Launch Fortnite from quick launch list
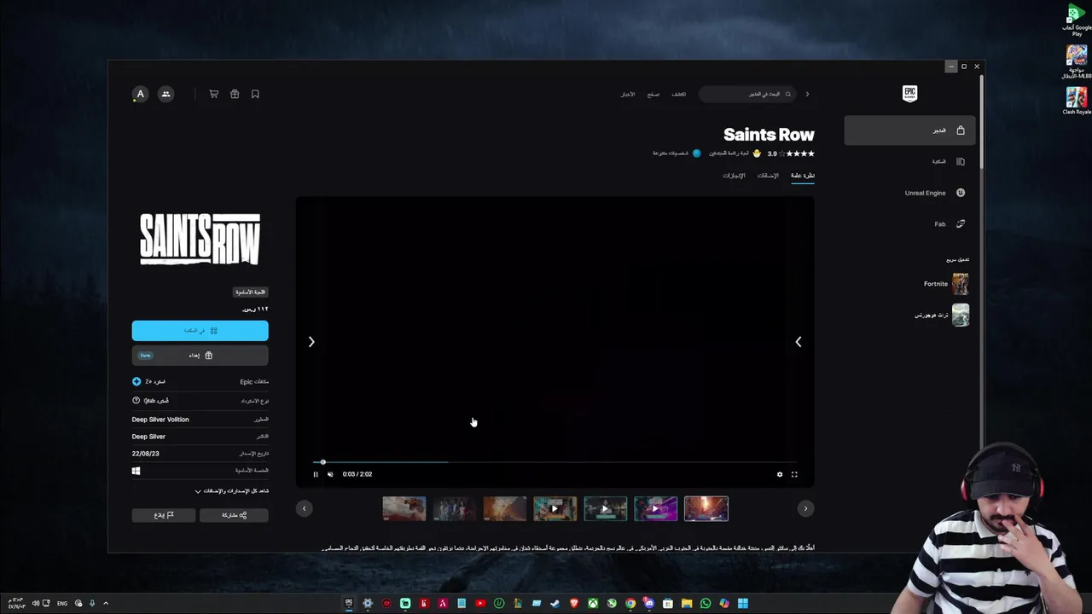Screen dimensions: 1092x614 coord(946,284)
